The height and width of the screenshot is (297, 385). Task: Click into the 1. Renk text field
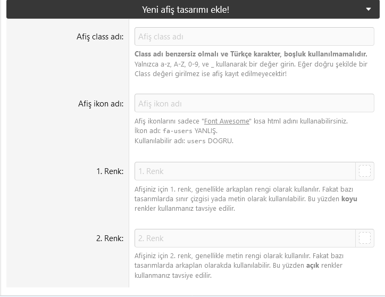(245, 171)
